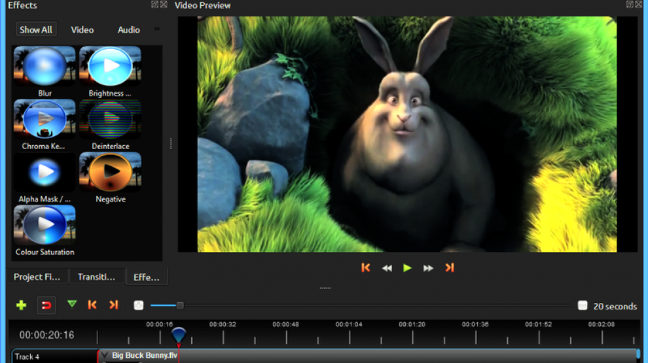648x363 pixels.
Task: Click the blue playhead marker
Action: tap(179, 335)
